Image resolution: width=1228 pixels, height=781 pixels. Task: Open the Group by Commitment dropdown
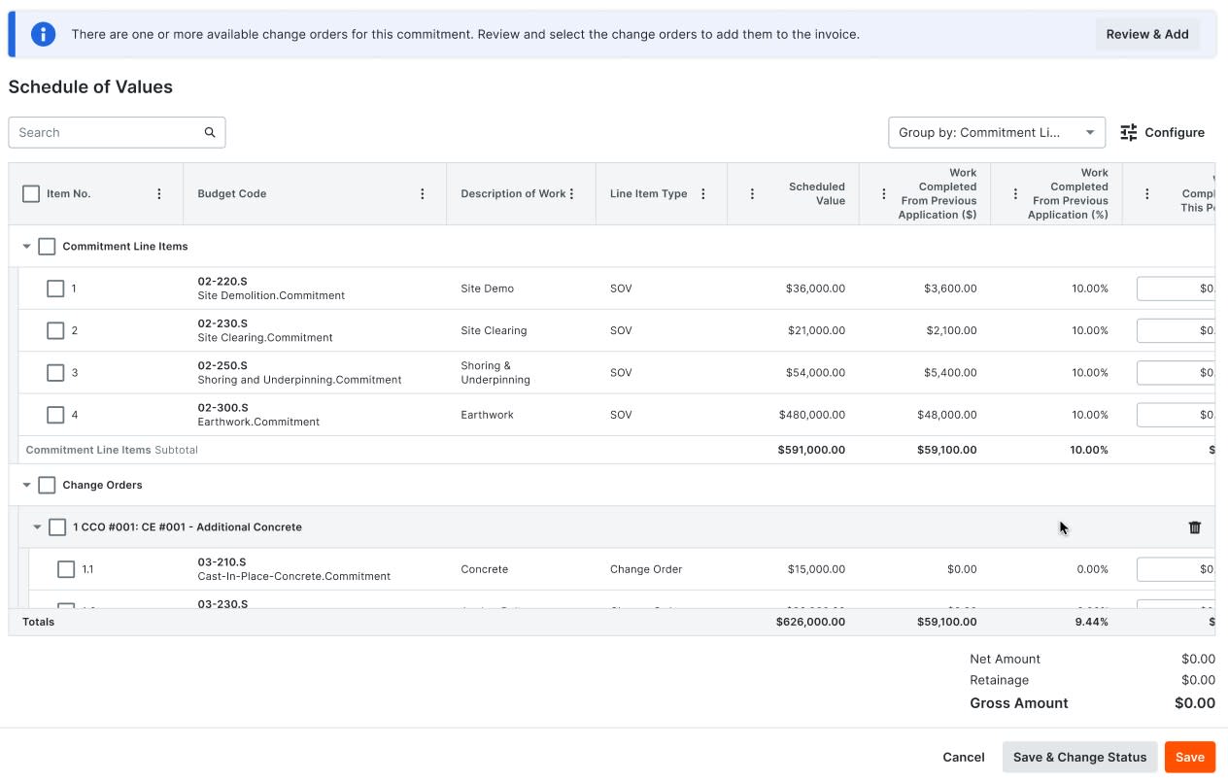[996, 133]
